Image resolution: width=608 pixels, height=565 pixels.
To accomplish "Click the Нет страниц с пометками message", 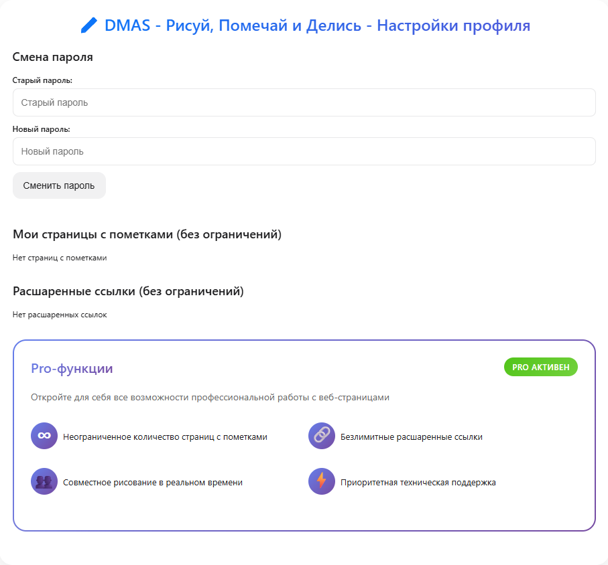I will [x=60, y=257].
